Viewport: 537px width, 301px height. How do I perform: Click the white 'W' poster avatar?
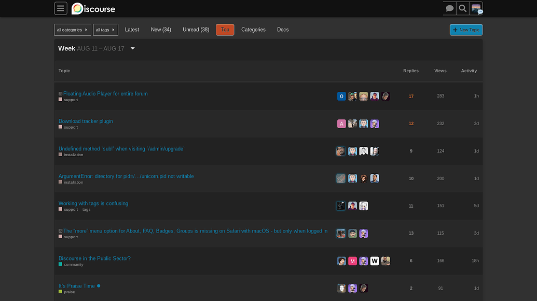(375, 261)
